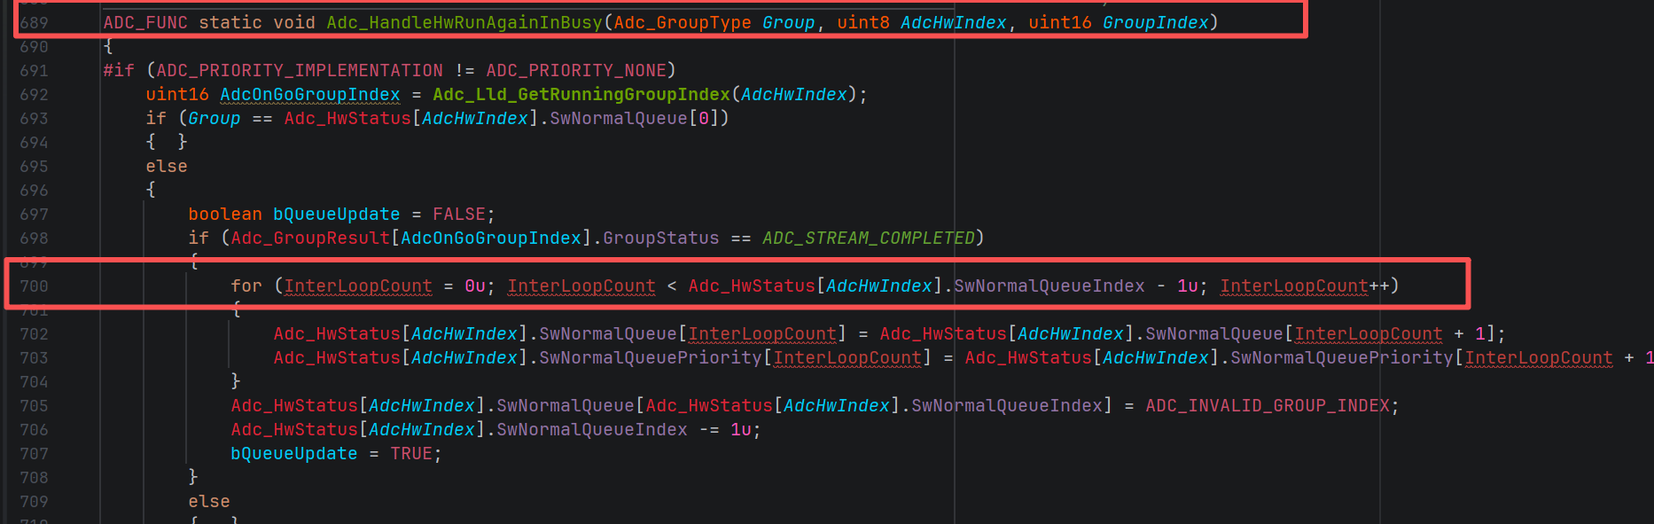Screen dimensions: 1654x524
Task: Click Adc_Lld_GetRunningGroupIndex function call
Action: 581,94
